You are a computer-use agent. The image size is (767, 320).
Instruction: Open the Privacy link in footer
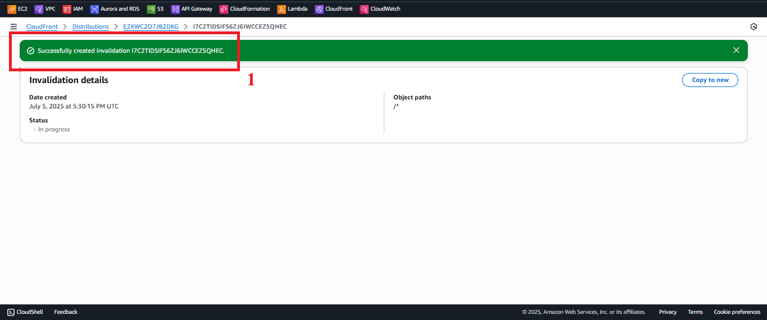pyautogui.click(x=668, y=312)
